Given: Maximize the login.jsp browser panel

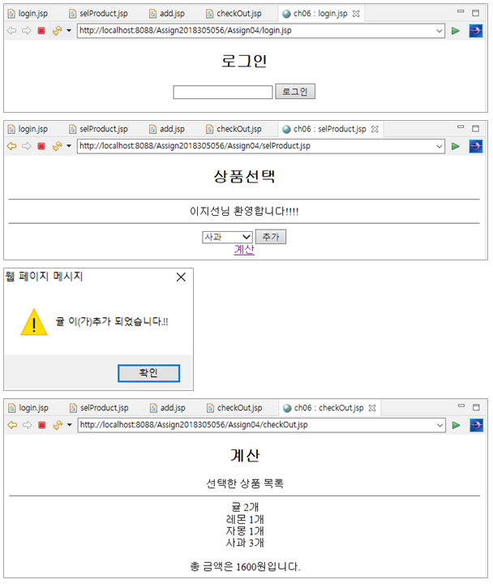Looking at the screenshot, I should (x=475, y=13).
